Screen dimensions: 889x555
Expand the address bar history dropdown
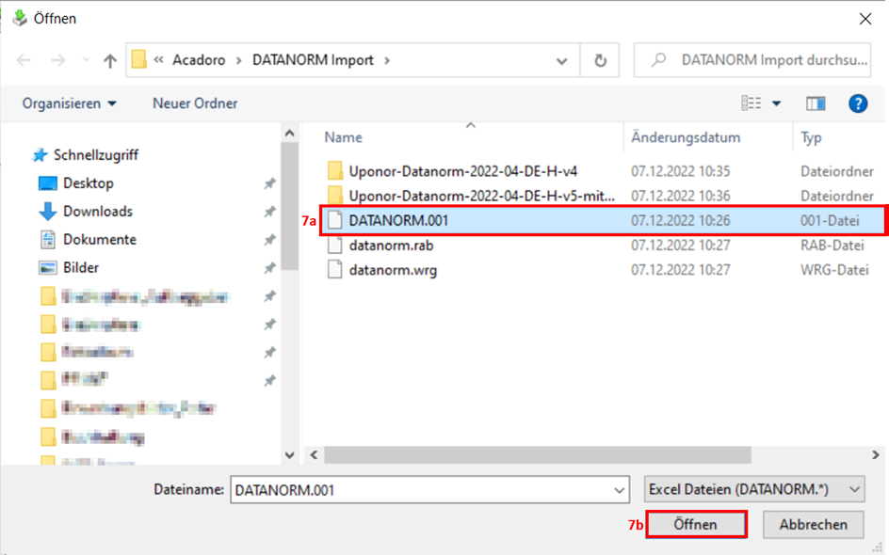point(562,61)
